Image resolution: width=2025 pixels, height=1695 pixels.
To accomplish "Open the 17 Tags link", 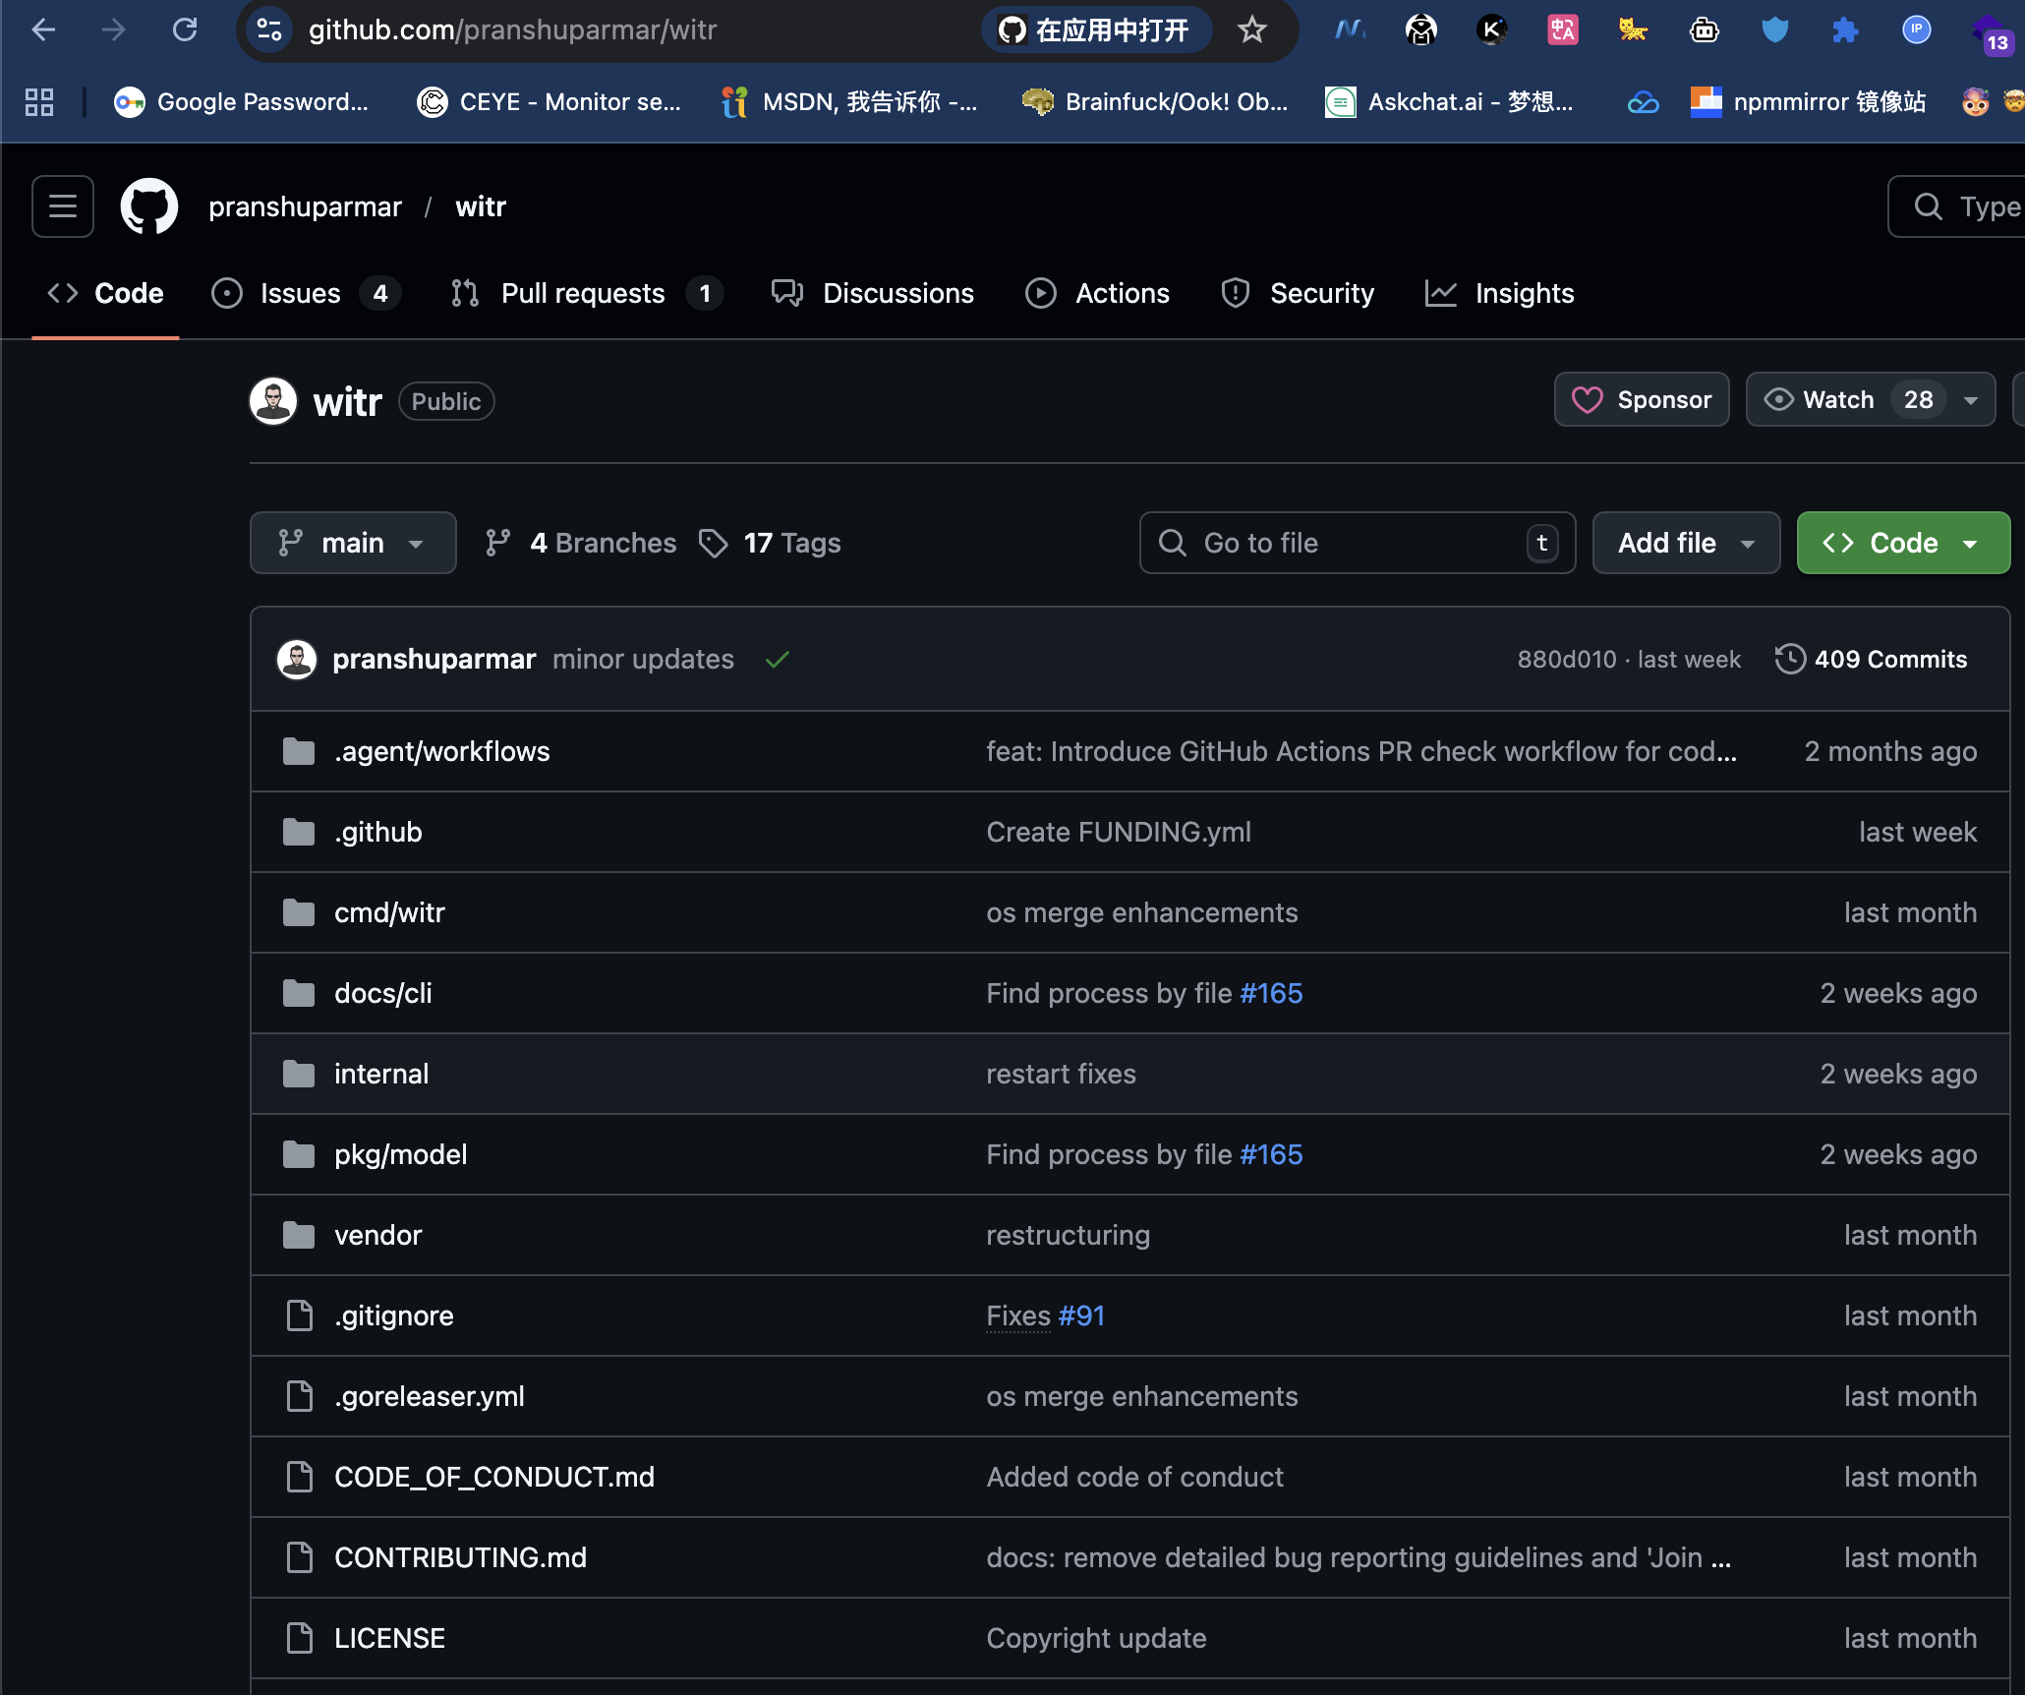I will 771,543.
